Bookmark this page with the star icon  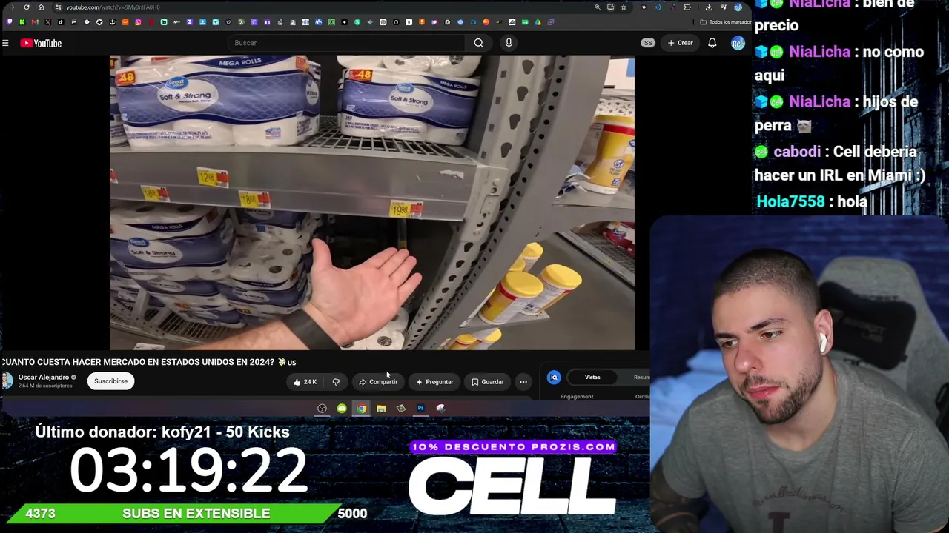point(624,7)
